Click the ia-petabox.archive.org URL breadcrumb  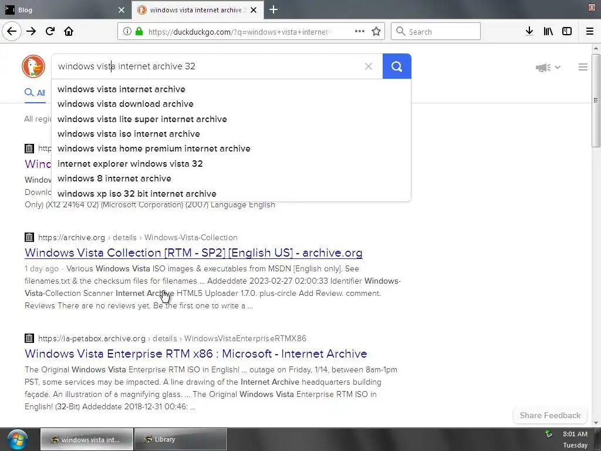[x=172, y=338]
